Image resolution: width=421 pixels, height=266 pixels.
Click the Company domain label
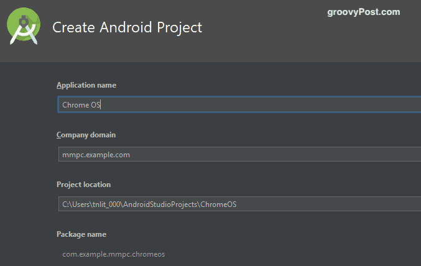pyautogui.click(x=86, y=135)
